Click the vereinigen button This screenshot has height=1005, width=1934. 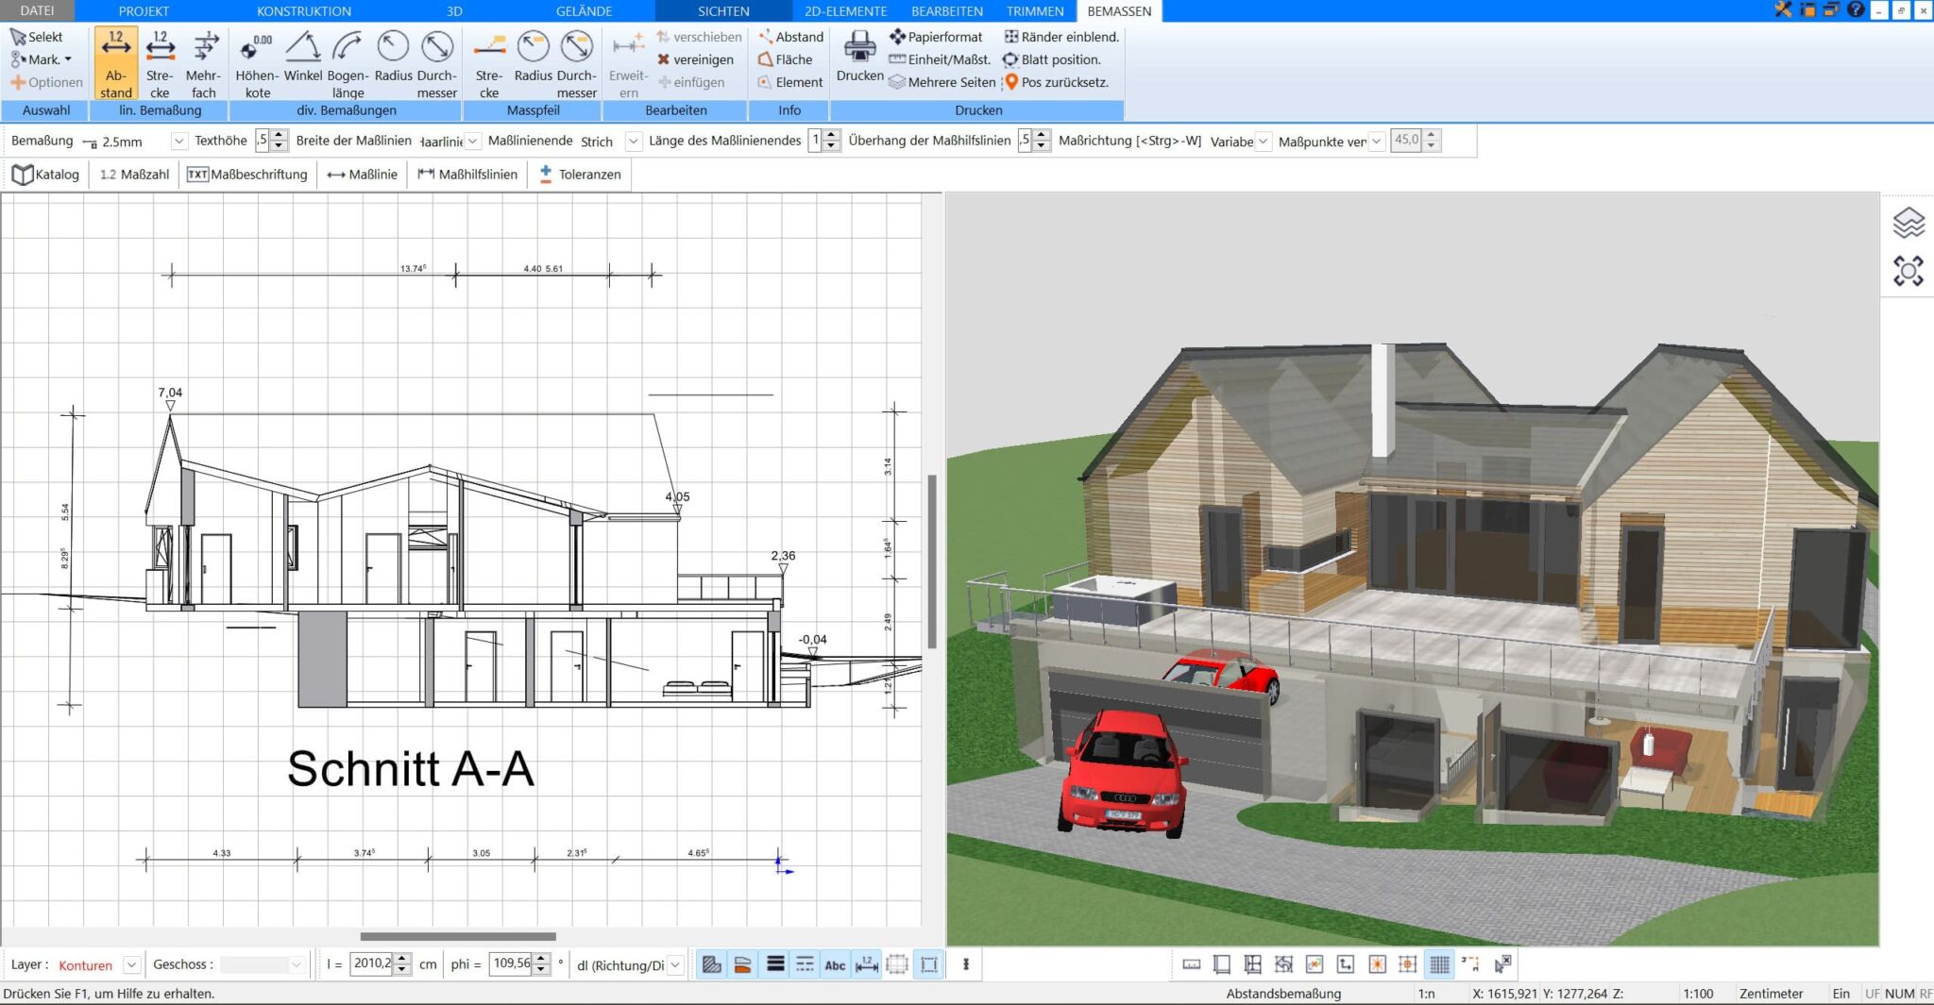[x=697, y=59]
